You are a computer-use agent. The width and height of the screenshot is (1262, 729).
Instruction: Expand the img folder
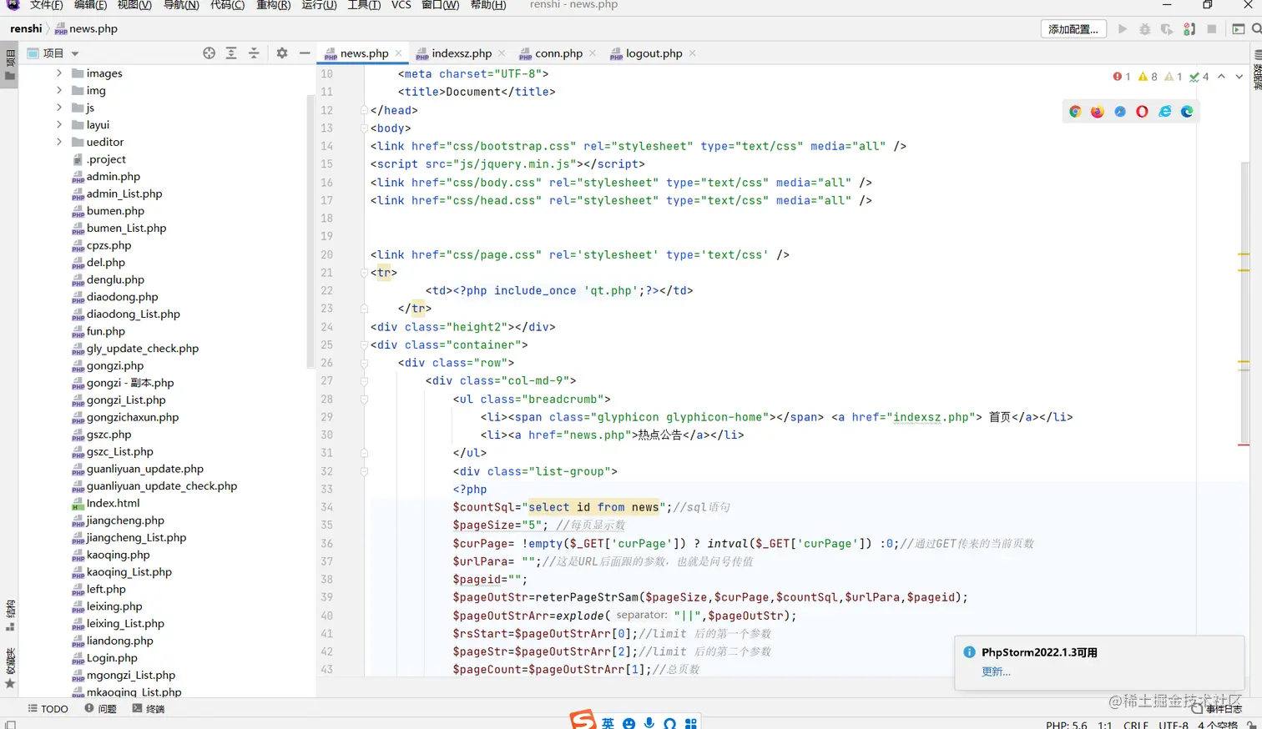[x=58, y=90]
